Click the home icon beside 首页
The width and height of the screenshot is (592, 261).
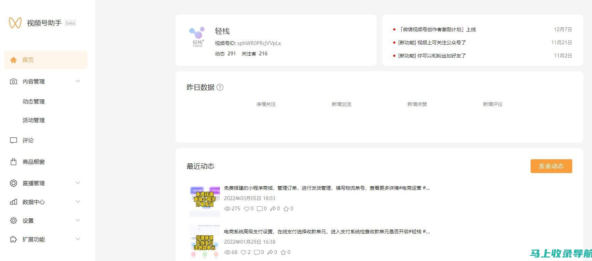coord(14,60)
